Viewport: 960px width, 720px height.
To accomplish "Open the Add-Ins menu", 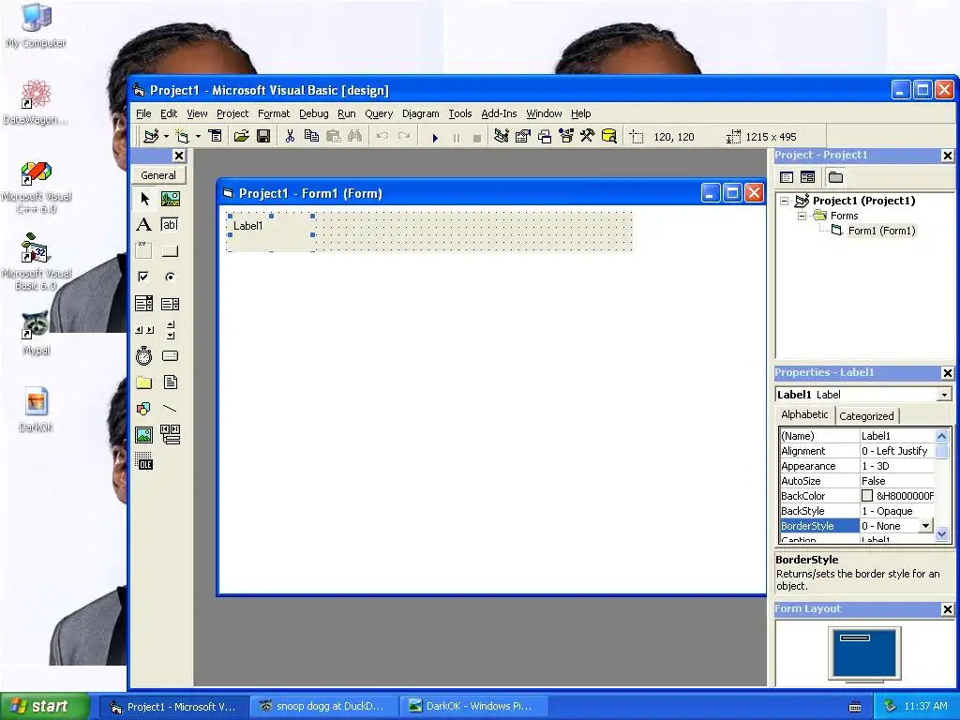I will tap(499, 113).
